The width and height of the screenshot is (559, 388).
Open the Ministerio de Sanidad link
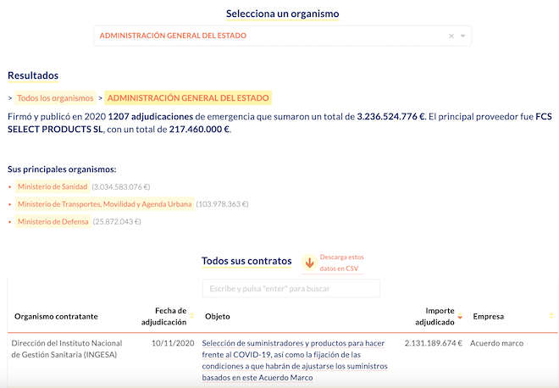[52, 186]
